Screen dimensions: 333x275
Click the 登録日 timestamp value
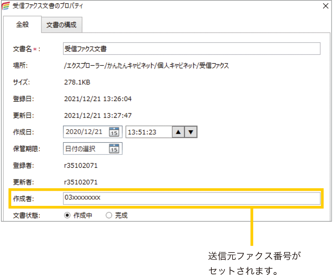click(98, 99)
